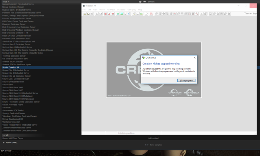Select Source SDK Base 2013 Multiplayer
The width and height of the screenshot is (260, 156).
coord(17,96)
